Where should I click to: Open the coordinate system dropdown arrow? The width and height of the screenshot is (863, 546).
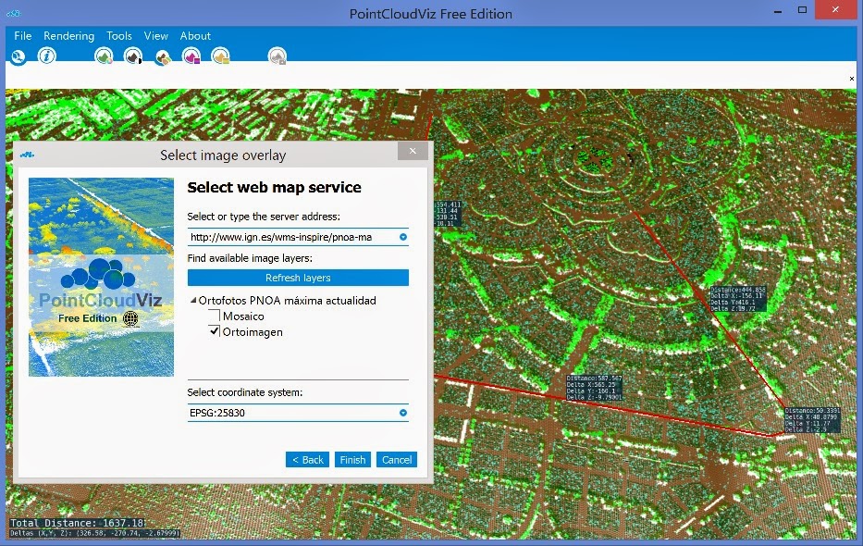click(x=403, y=412)
